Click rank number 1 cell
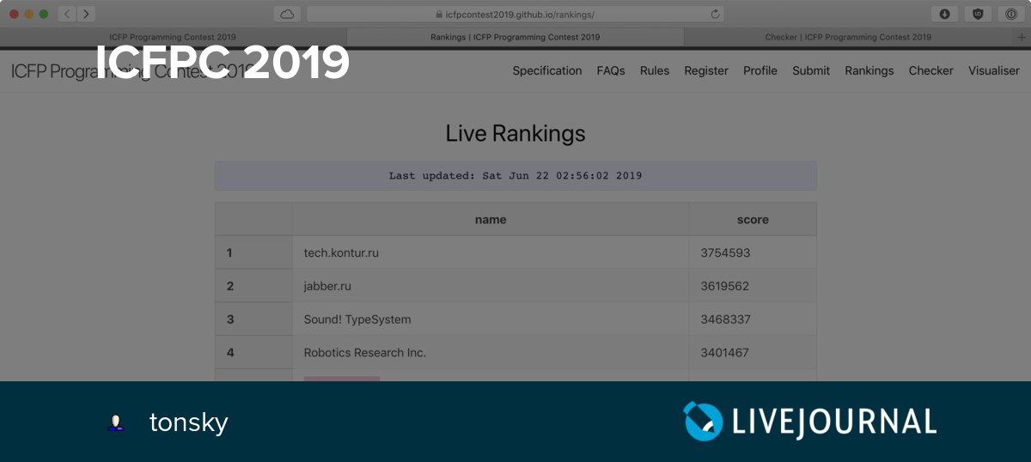 [253, 252]
